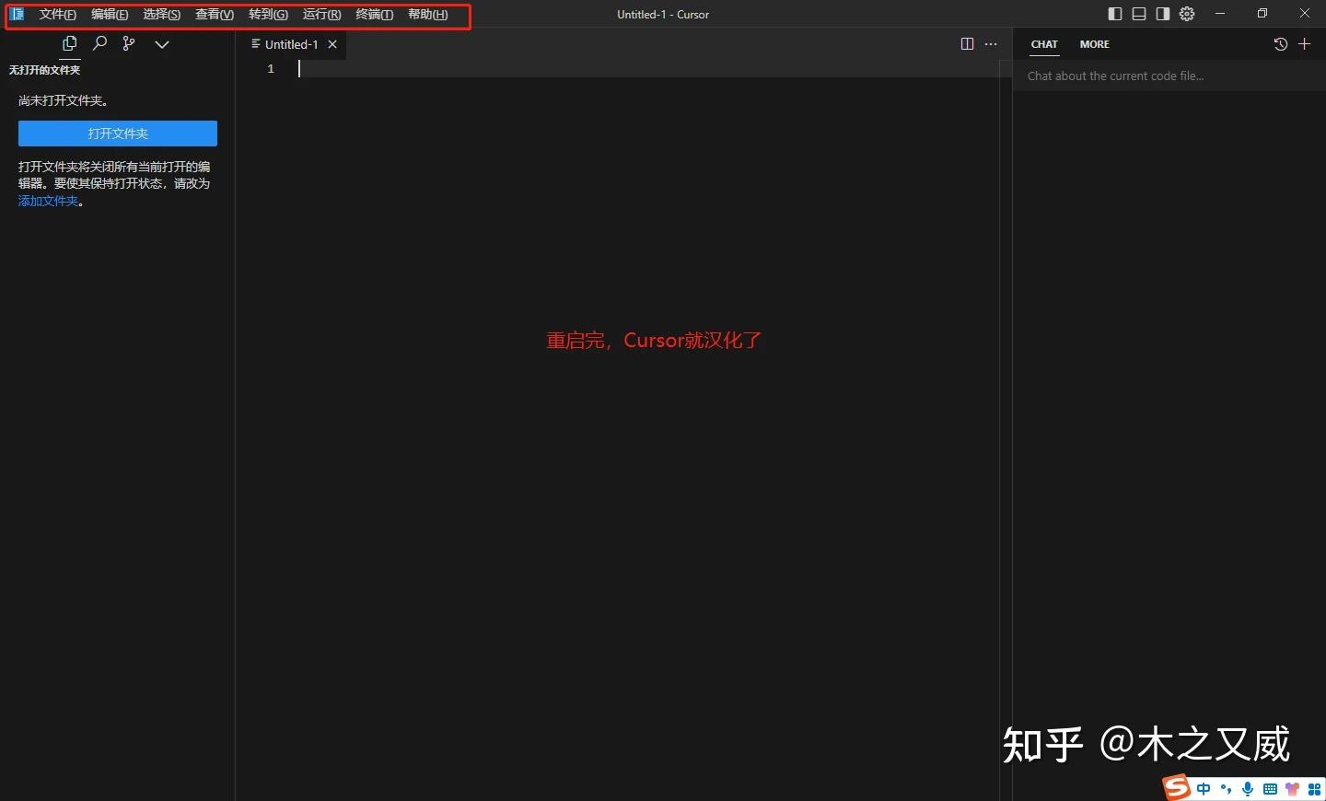This screenshot has height=801, width=1326.
Task: Toggle the bottom panel layout icon
Action: tap(1139, 14)
